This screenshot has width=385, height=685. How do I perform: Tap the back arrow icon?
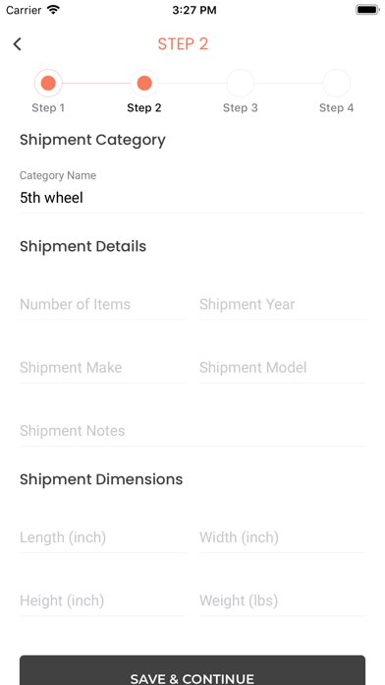pos(17,44)
